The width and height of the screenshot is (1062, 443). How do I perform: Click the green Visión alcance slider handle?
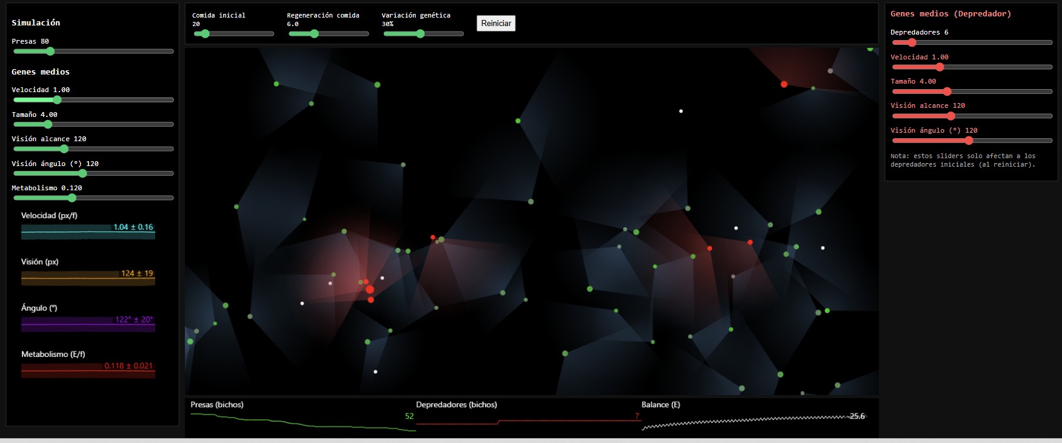point(64,149)
